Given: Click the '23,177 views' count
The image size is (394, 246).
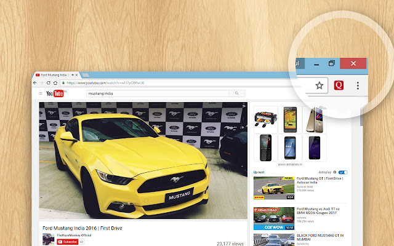Looking at the screenshot, I should (x=230, y=244).
